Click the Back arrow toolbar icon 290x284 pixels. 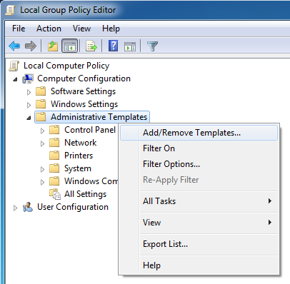(x=14, y=46)
